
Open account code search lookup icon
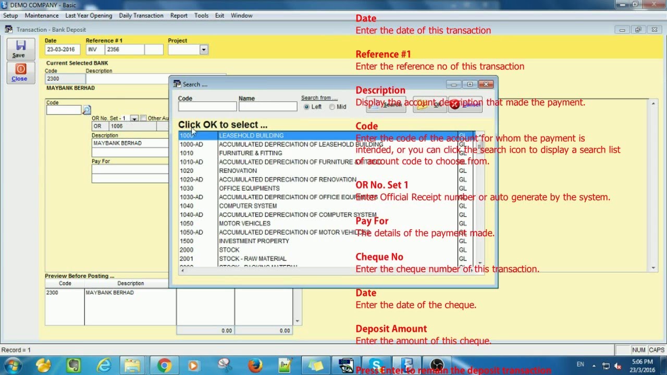pos(87,110)
